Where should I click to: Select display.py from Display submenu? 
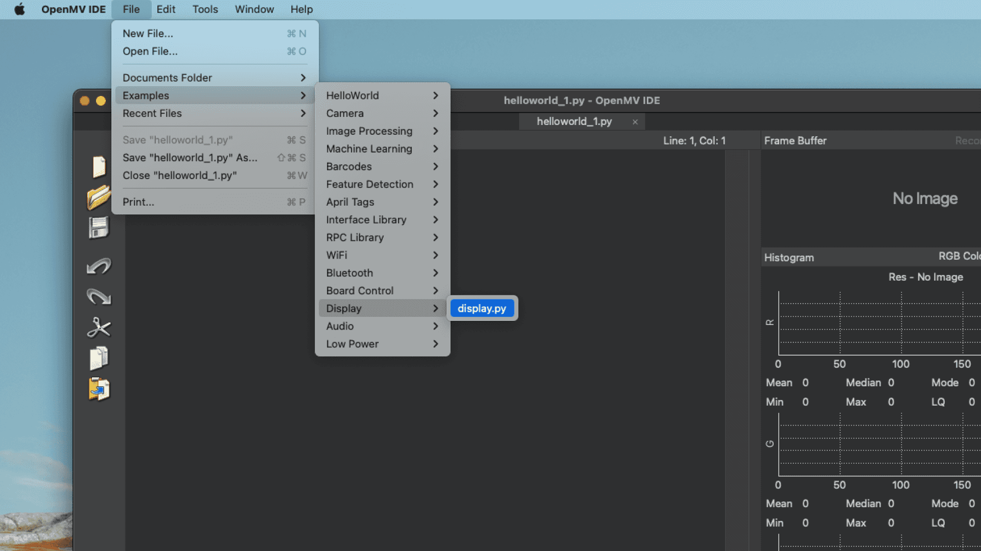482,308
